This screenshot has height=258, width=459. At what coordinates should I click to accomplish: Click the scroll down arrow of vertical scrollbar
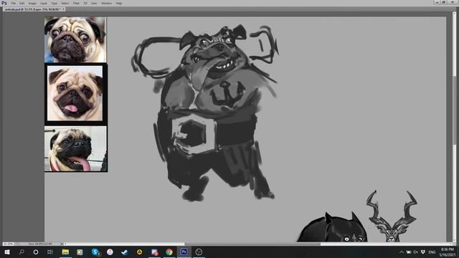tap(455, 240)
